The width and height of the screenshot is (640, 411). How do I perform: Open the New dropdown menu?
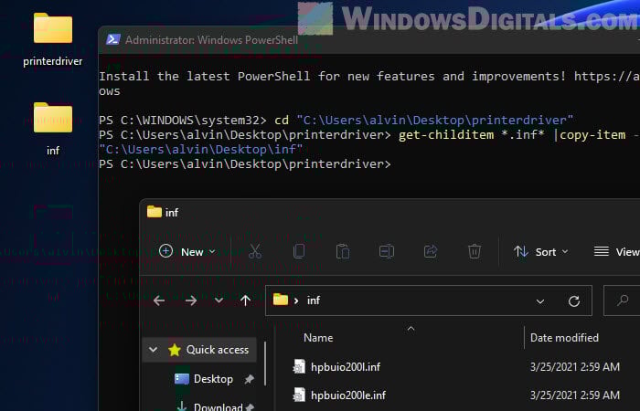(187, 251)
